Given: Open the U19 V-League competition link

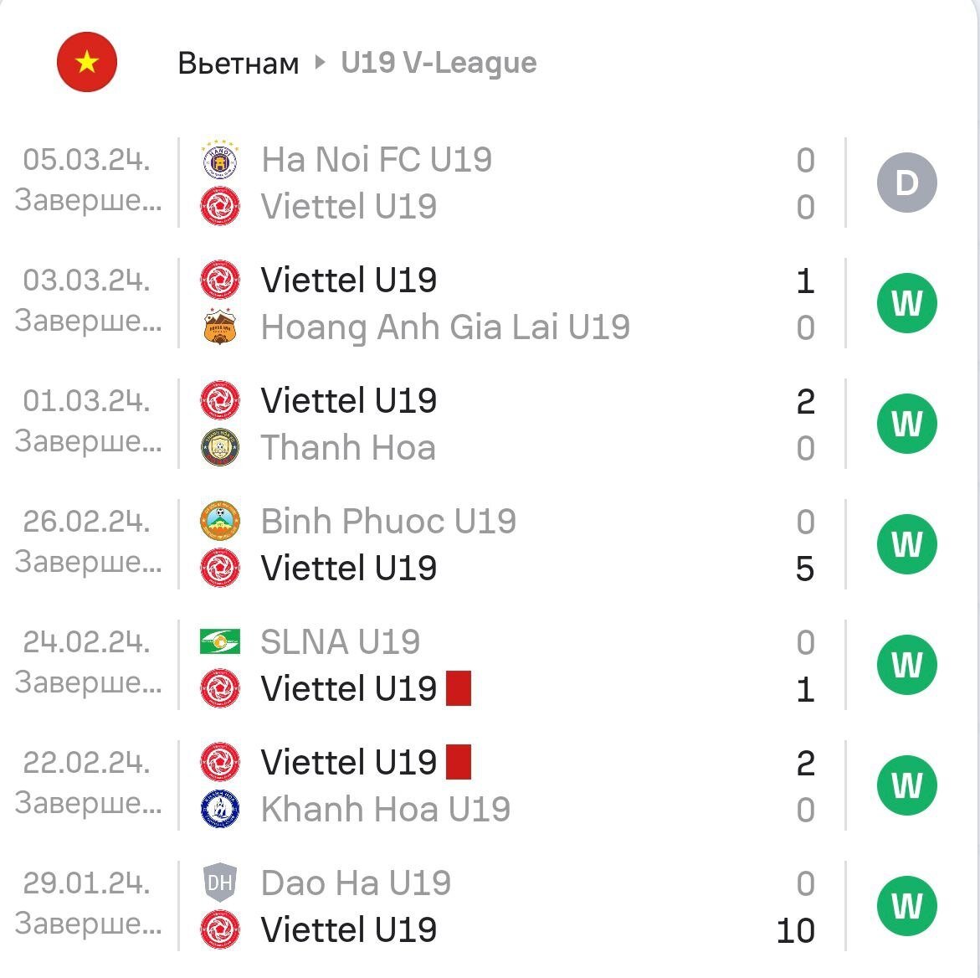Looking at the screenshot, I should [439, 63].
